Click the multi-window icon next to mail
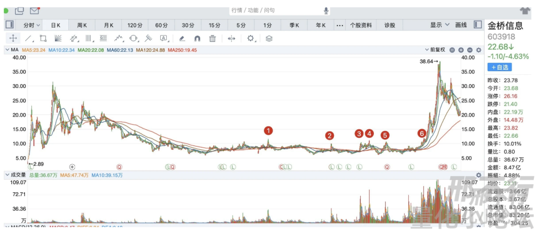Screen dimensions: 539x234 coord(19,10)
